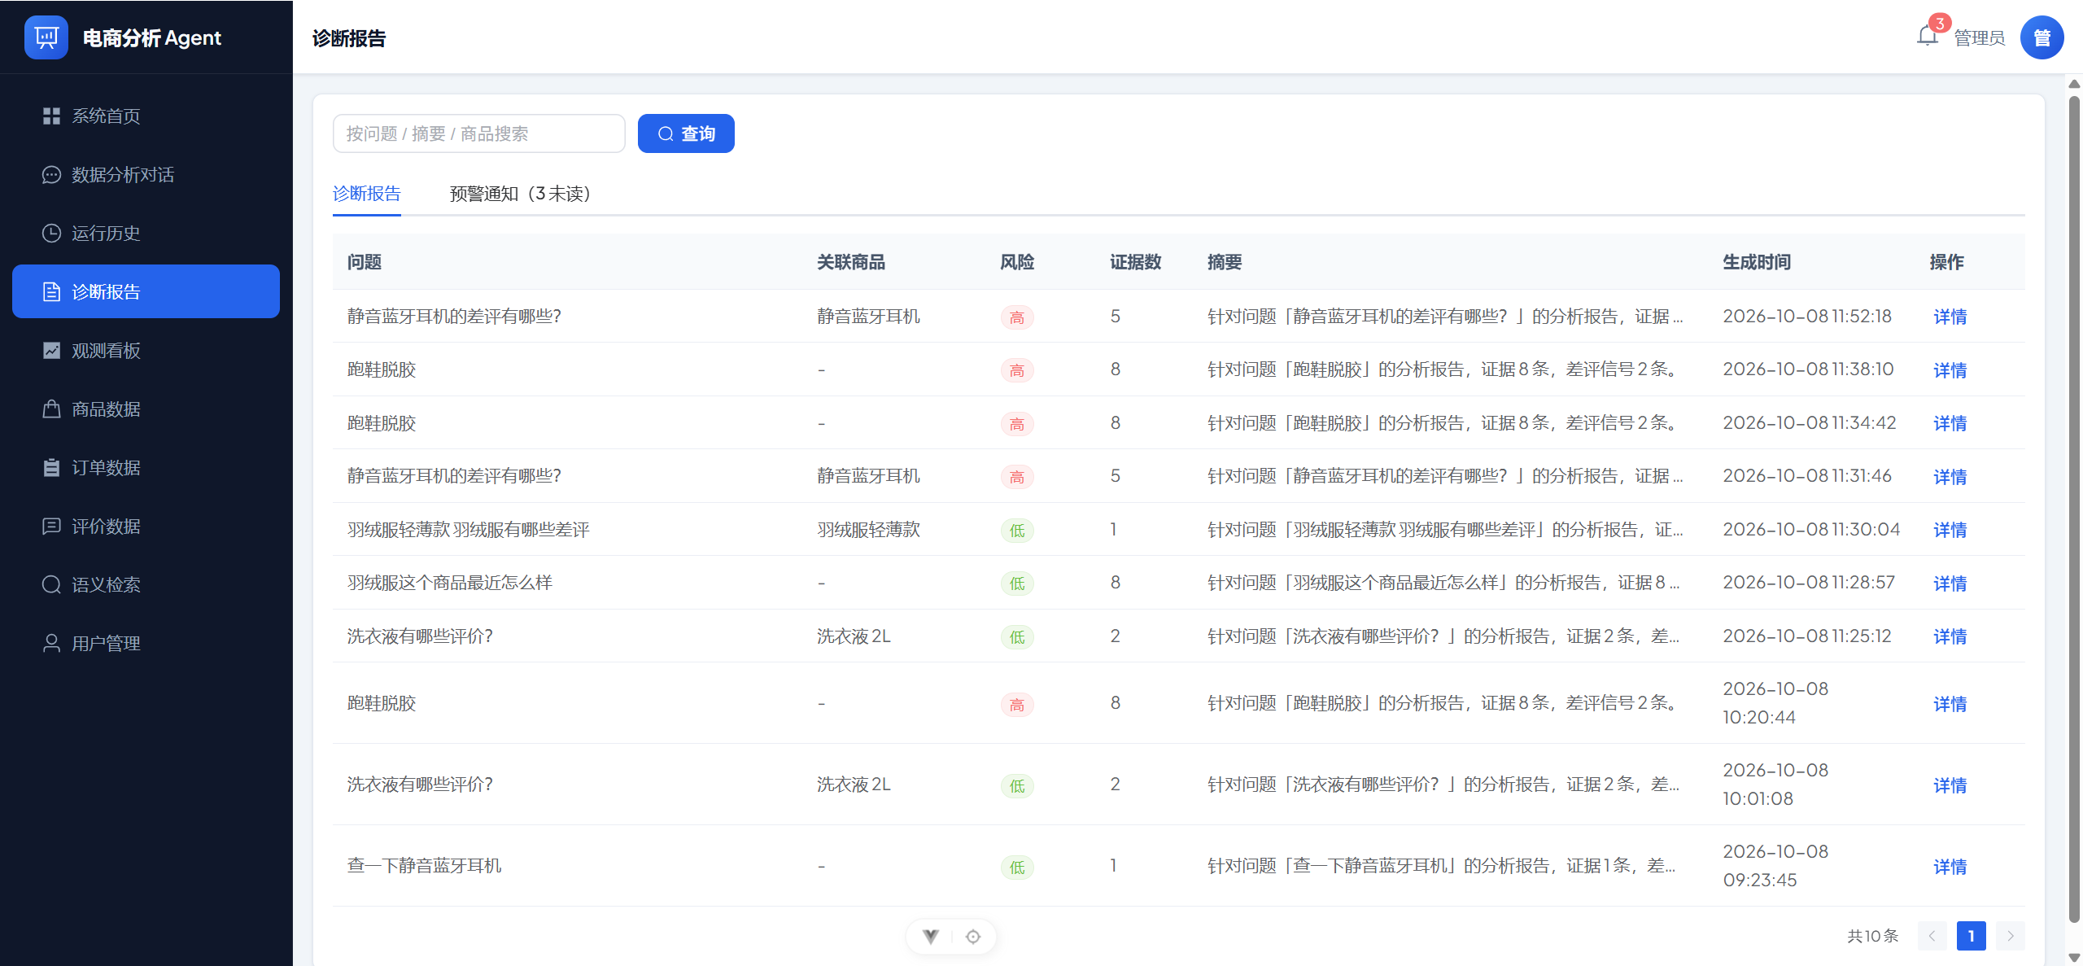Open the notification bell with 3 alerts
The image size is (2083, 966).
1927,37
